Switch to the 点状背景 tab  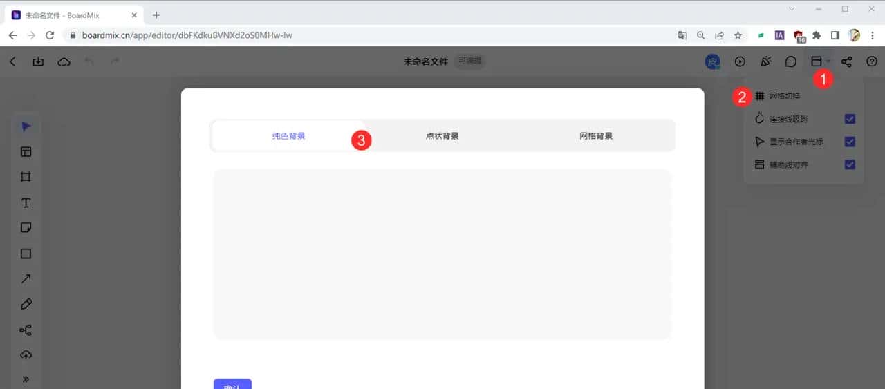[x=442, y=135]
